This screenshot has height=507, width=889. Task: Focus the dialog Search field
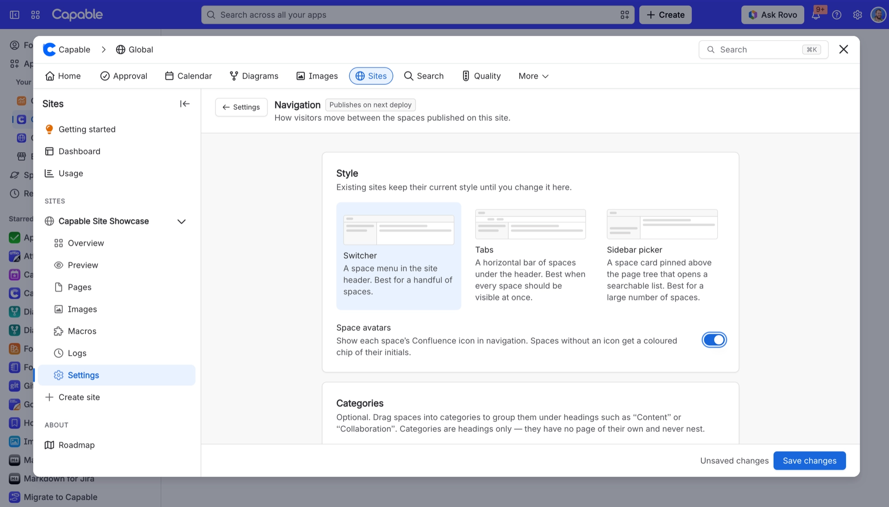tap(763, 49)
